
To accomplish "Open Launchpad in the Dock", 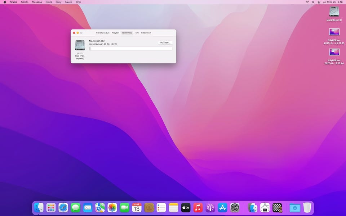I will point(51,207).
